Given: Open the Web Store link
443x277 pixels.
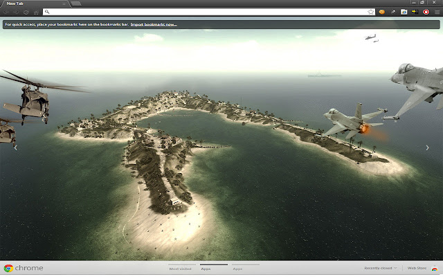Looking at the screenshot, I should coord(417,268).
